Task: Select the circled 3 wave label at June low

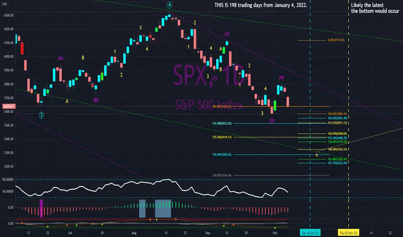Action: click(x=41, y=115)
